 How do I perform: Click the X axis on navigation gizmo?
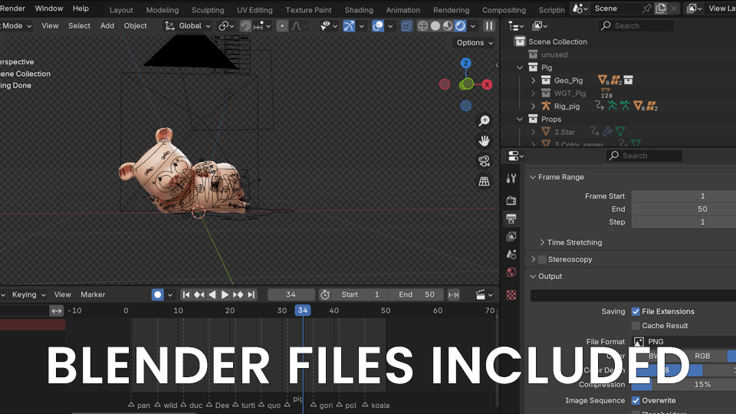(x=488, y=84)
